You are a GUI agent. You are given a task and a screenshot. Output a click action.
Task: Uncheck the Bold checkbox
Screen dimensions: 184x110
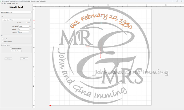coord(18,23)
